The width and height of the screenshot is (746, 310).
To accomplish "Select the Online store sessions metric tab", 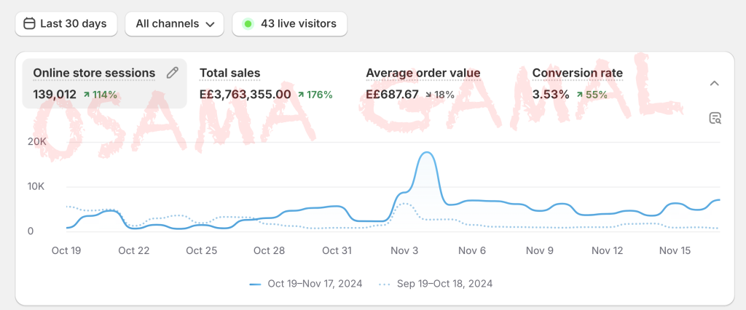I will tap(95, 73).
